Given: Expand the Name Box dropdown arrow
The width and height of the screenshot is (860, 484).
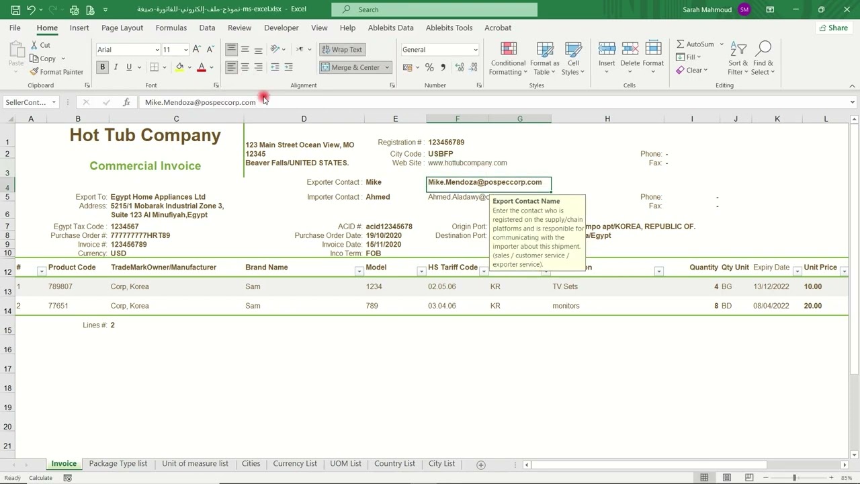Looking at the screenshot, I should (54, 102).
